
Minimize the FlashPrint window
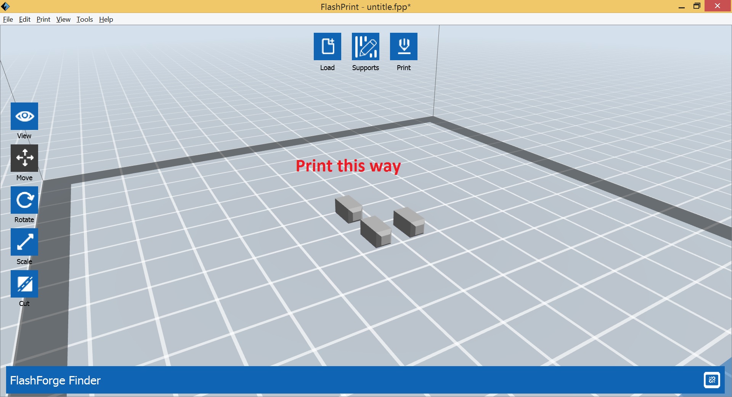(682, 6)
